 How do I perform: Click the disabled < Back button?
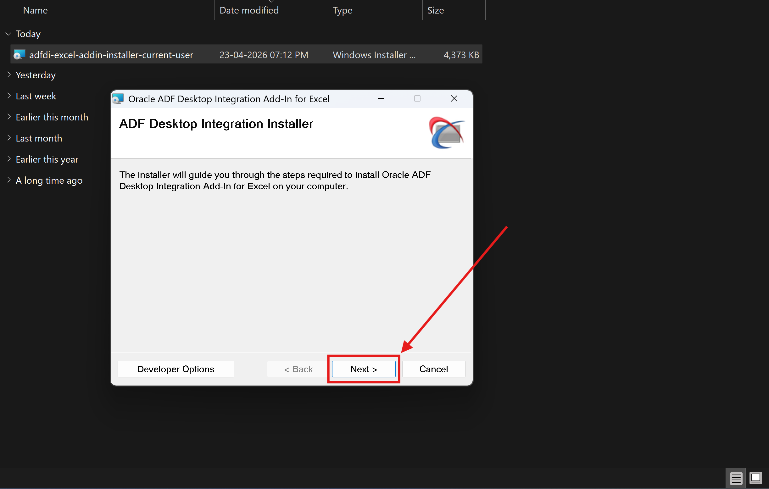pyautogui.click(x=298, y=369)
